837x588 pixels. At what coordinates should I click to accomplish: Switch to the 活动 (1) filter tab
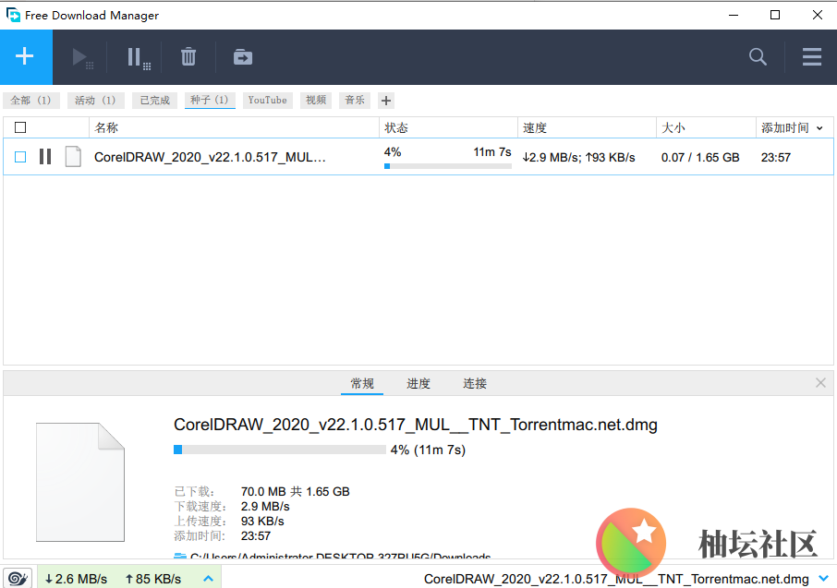[x=95, y=101]
